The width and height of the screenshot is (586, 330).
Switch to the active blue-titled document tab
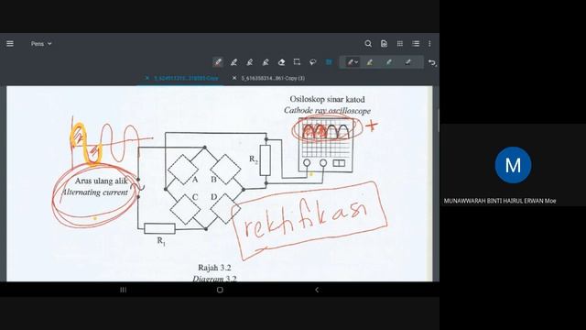(186, 78)
